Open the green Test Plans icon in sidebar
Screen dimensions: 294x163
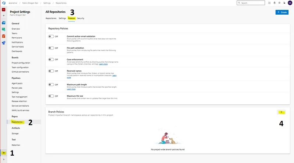(4, 29)
